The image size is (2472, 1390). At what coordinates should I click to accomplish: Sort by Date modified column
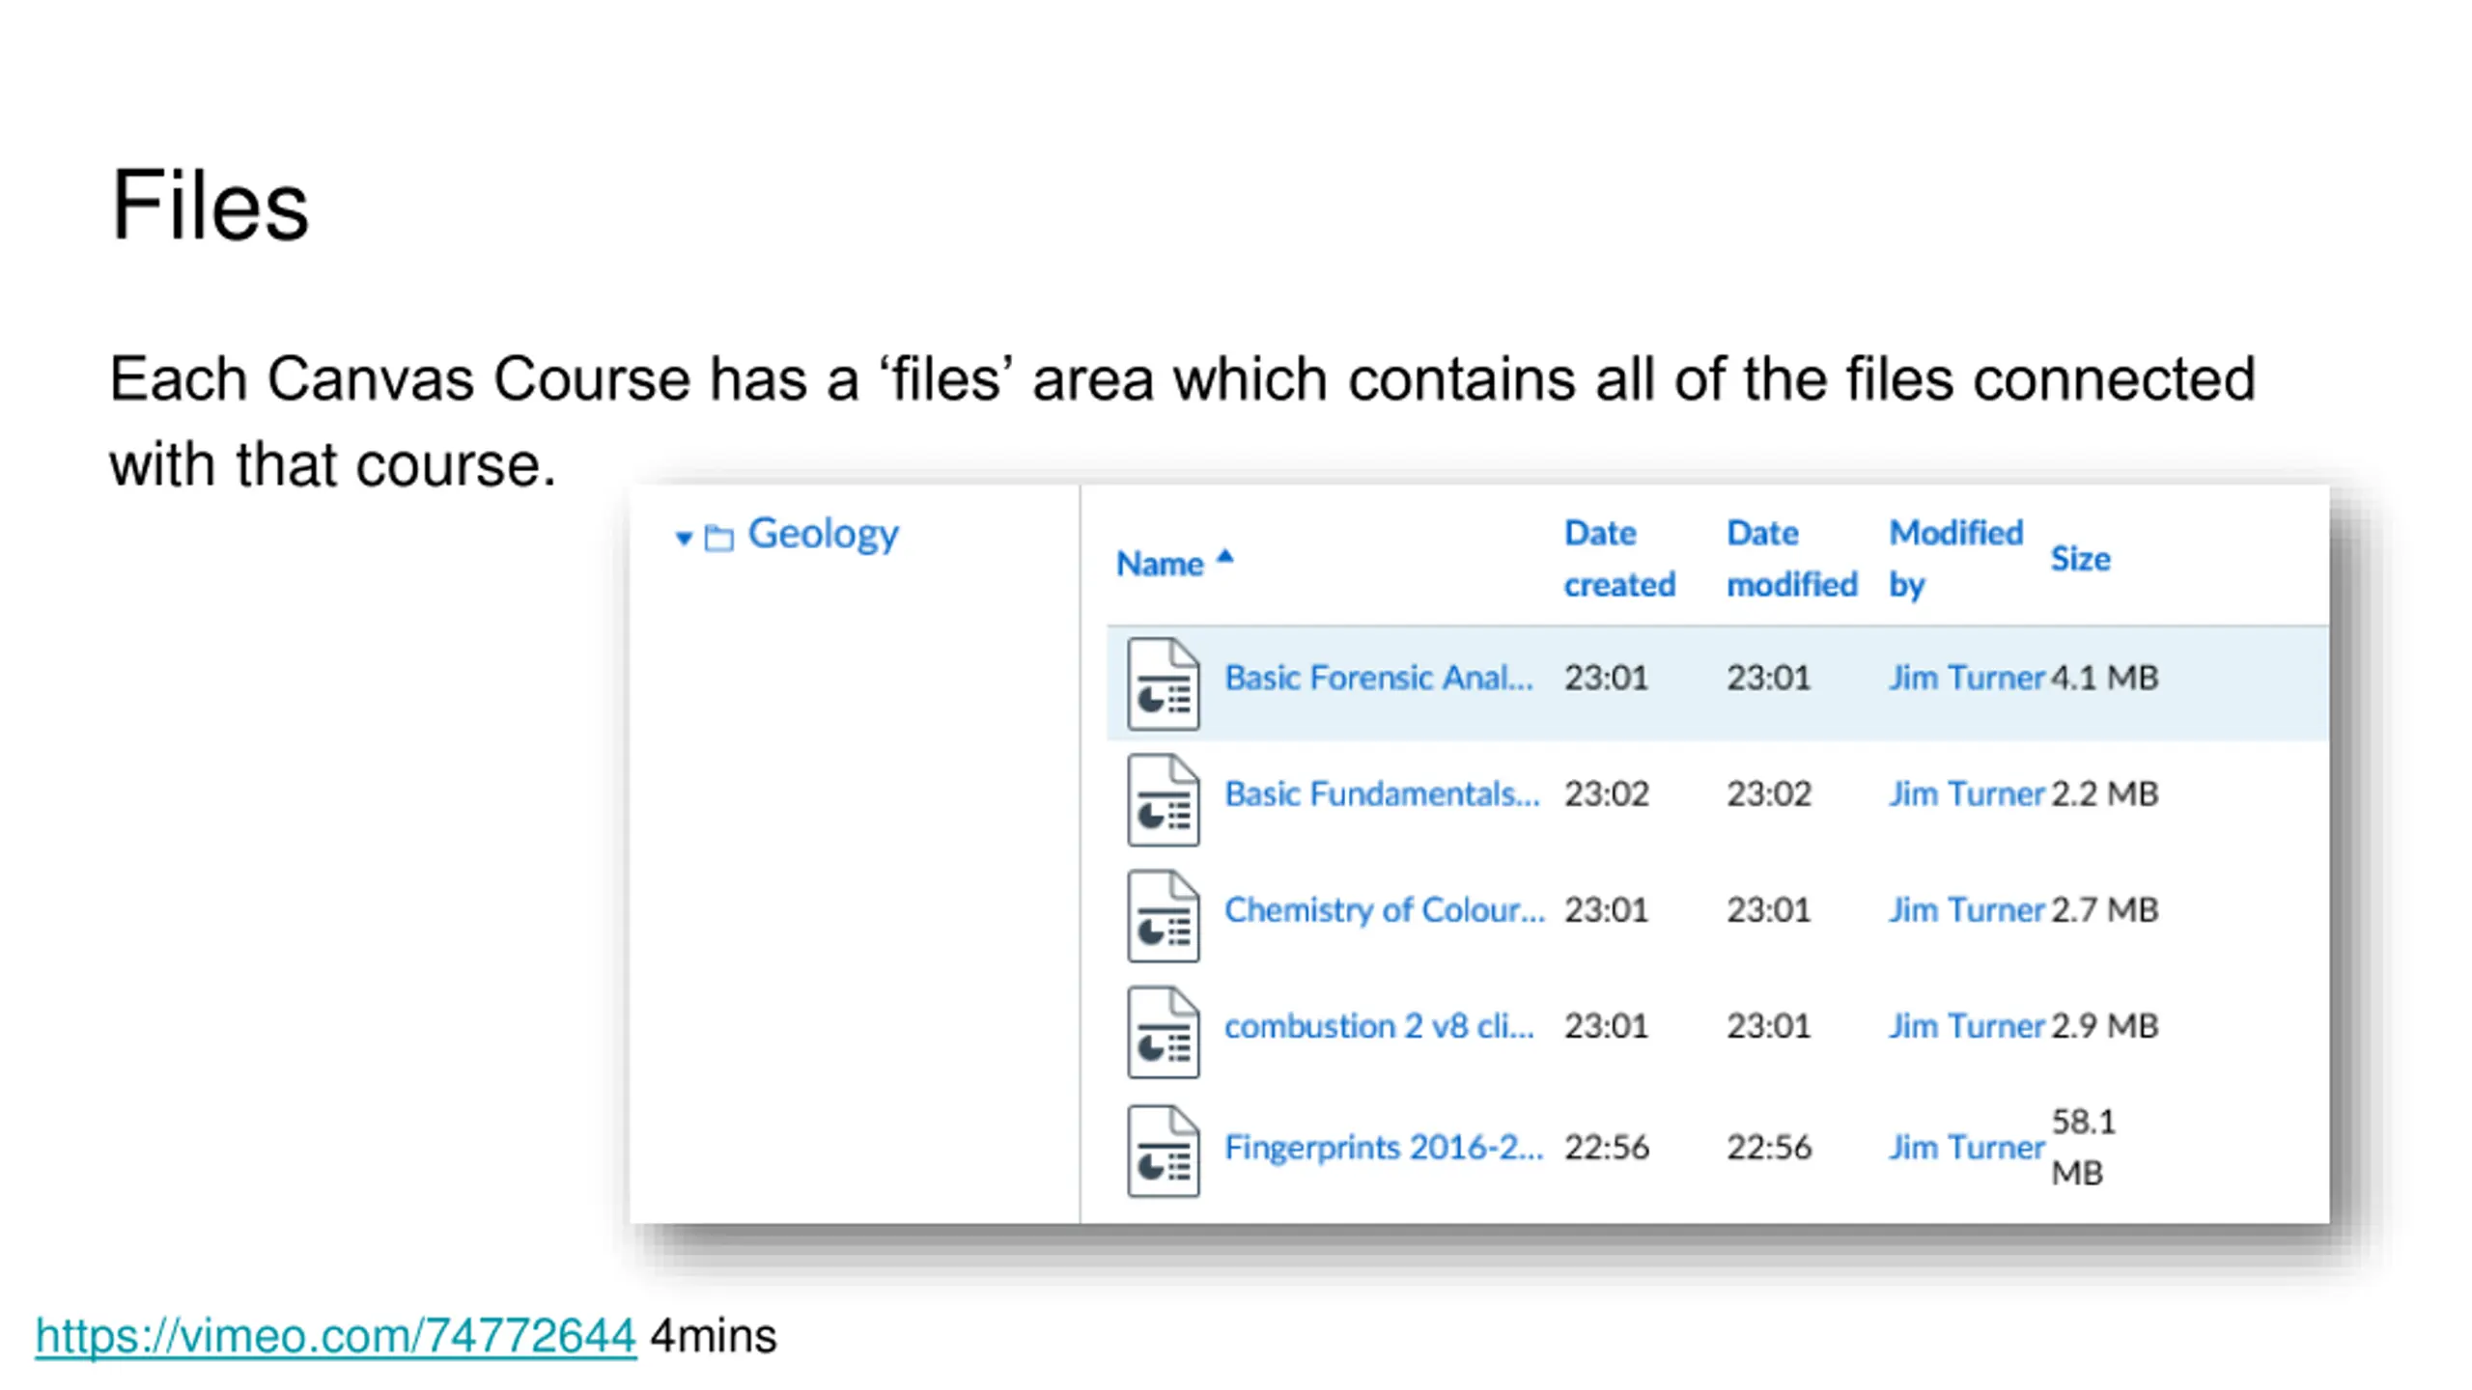[1791, 559]
